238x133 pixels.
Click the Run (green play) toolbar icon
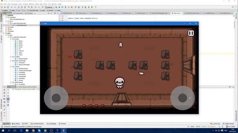(56, 7)
